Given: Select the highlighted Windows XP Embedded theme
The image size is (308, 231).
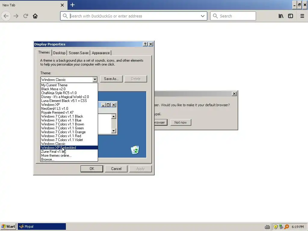Looking at the screenshot, I should click(69, 148).
